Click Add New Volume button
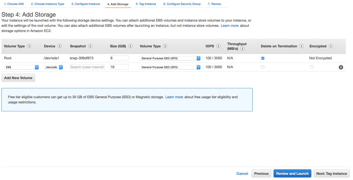 point(18,78)
